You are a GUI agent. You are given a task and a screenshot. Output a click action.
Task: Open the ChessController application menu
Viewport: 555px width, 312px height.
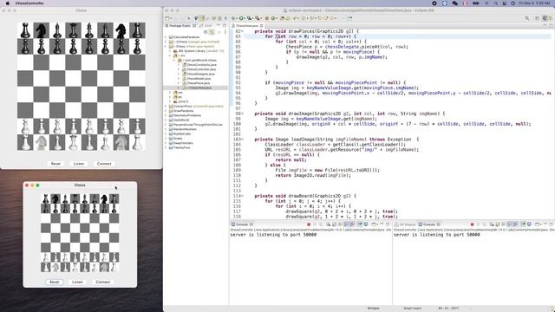29,3
